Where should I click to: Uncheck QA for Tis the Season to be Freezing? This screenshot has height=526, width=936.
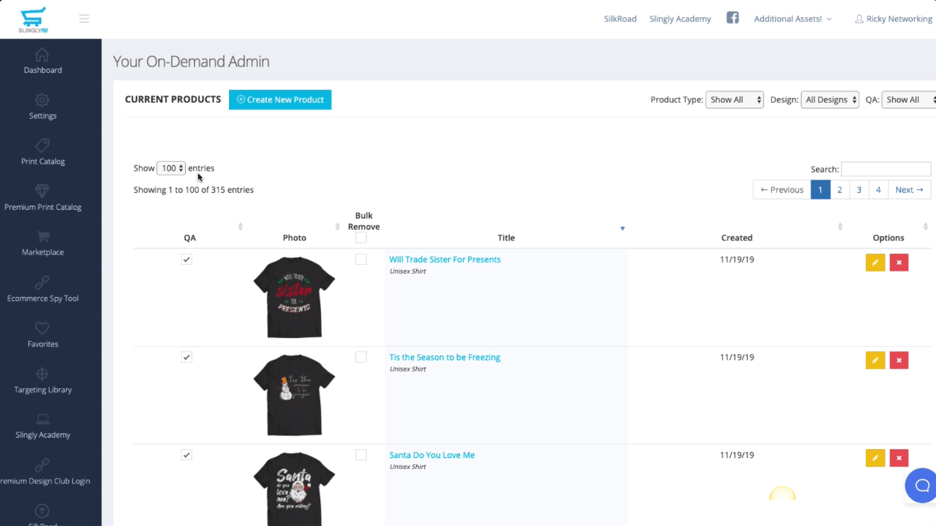tap(187, 357)
